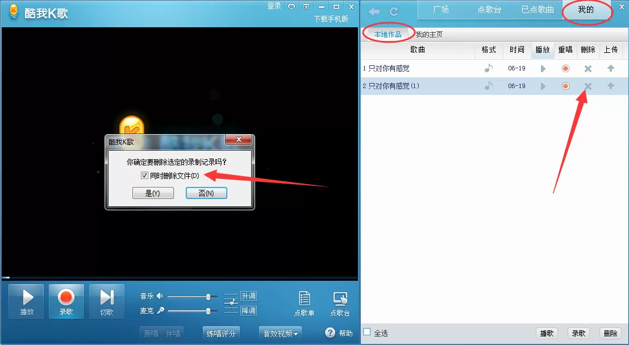The height and width of the screenshot is (345, 629).
Task: Music note format icon in row 1
Action: tap(489, 68)
